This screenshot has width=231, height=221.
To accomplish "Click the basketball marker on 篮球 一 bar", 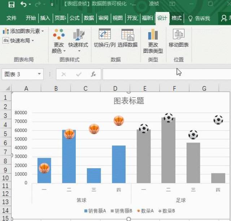I will tap(44, 168).
